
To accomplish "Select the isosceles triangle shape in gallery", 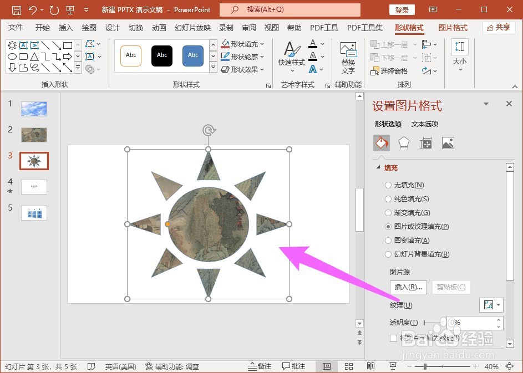I will [x=34, y=57].
